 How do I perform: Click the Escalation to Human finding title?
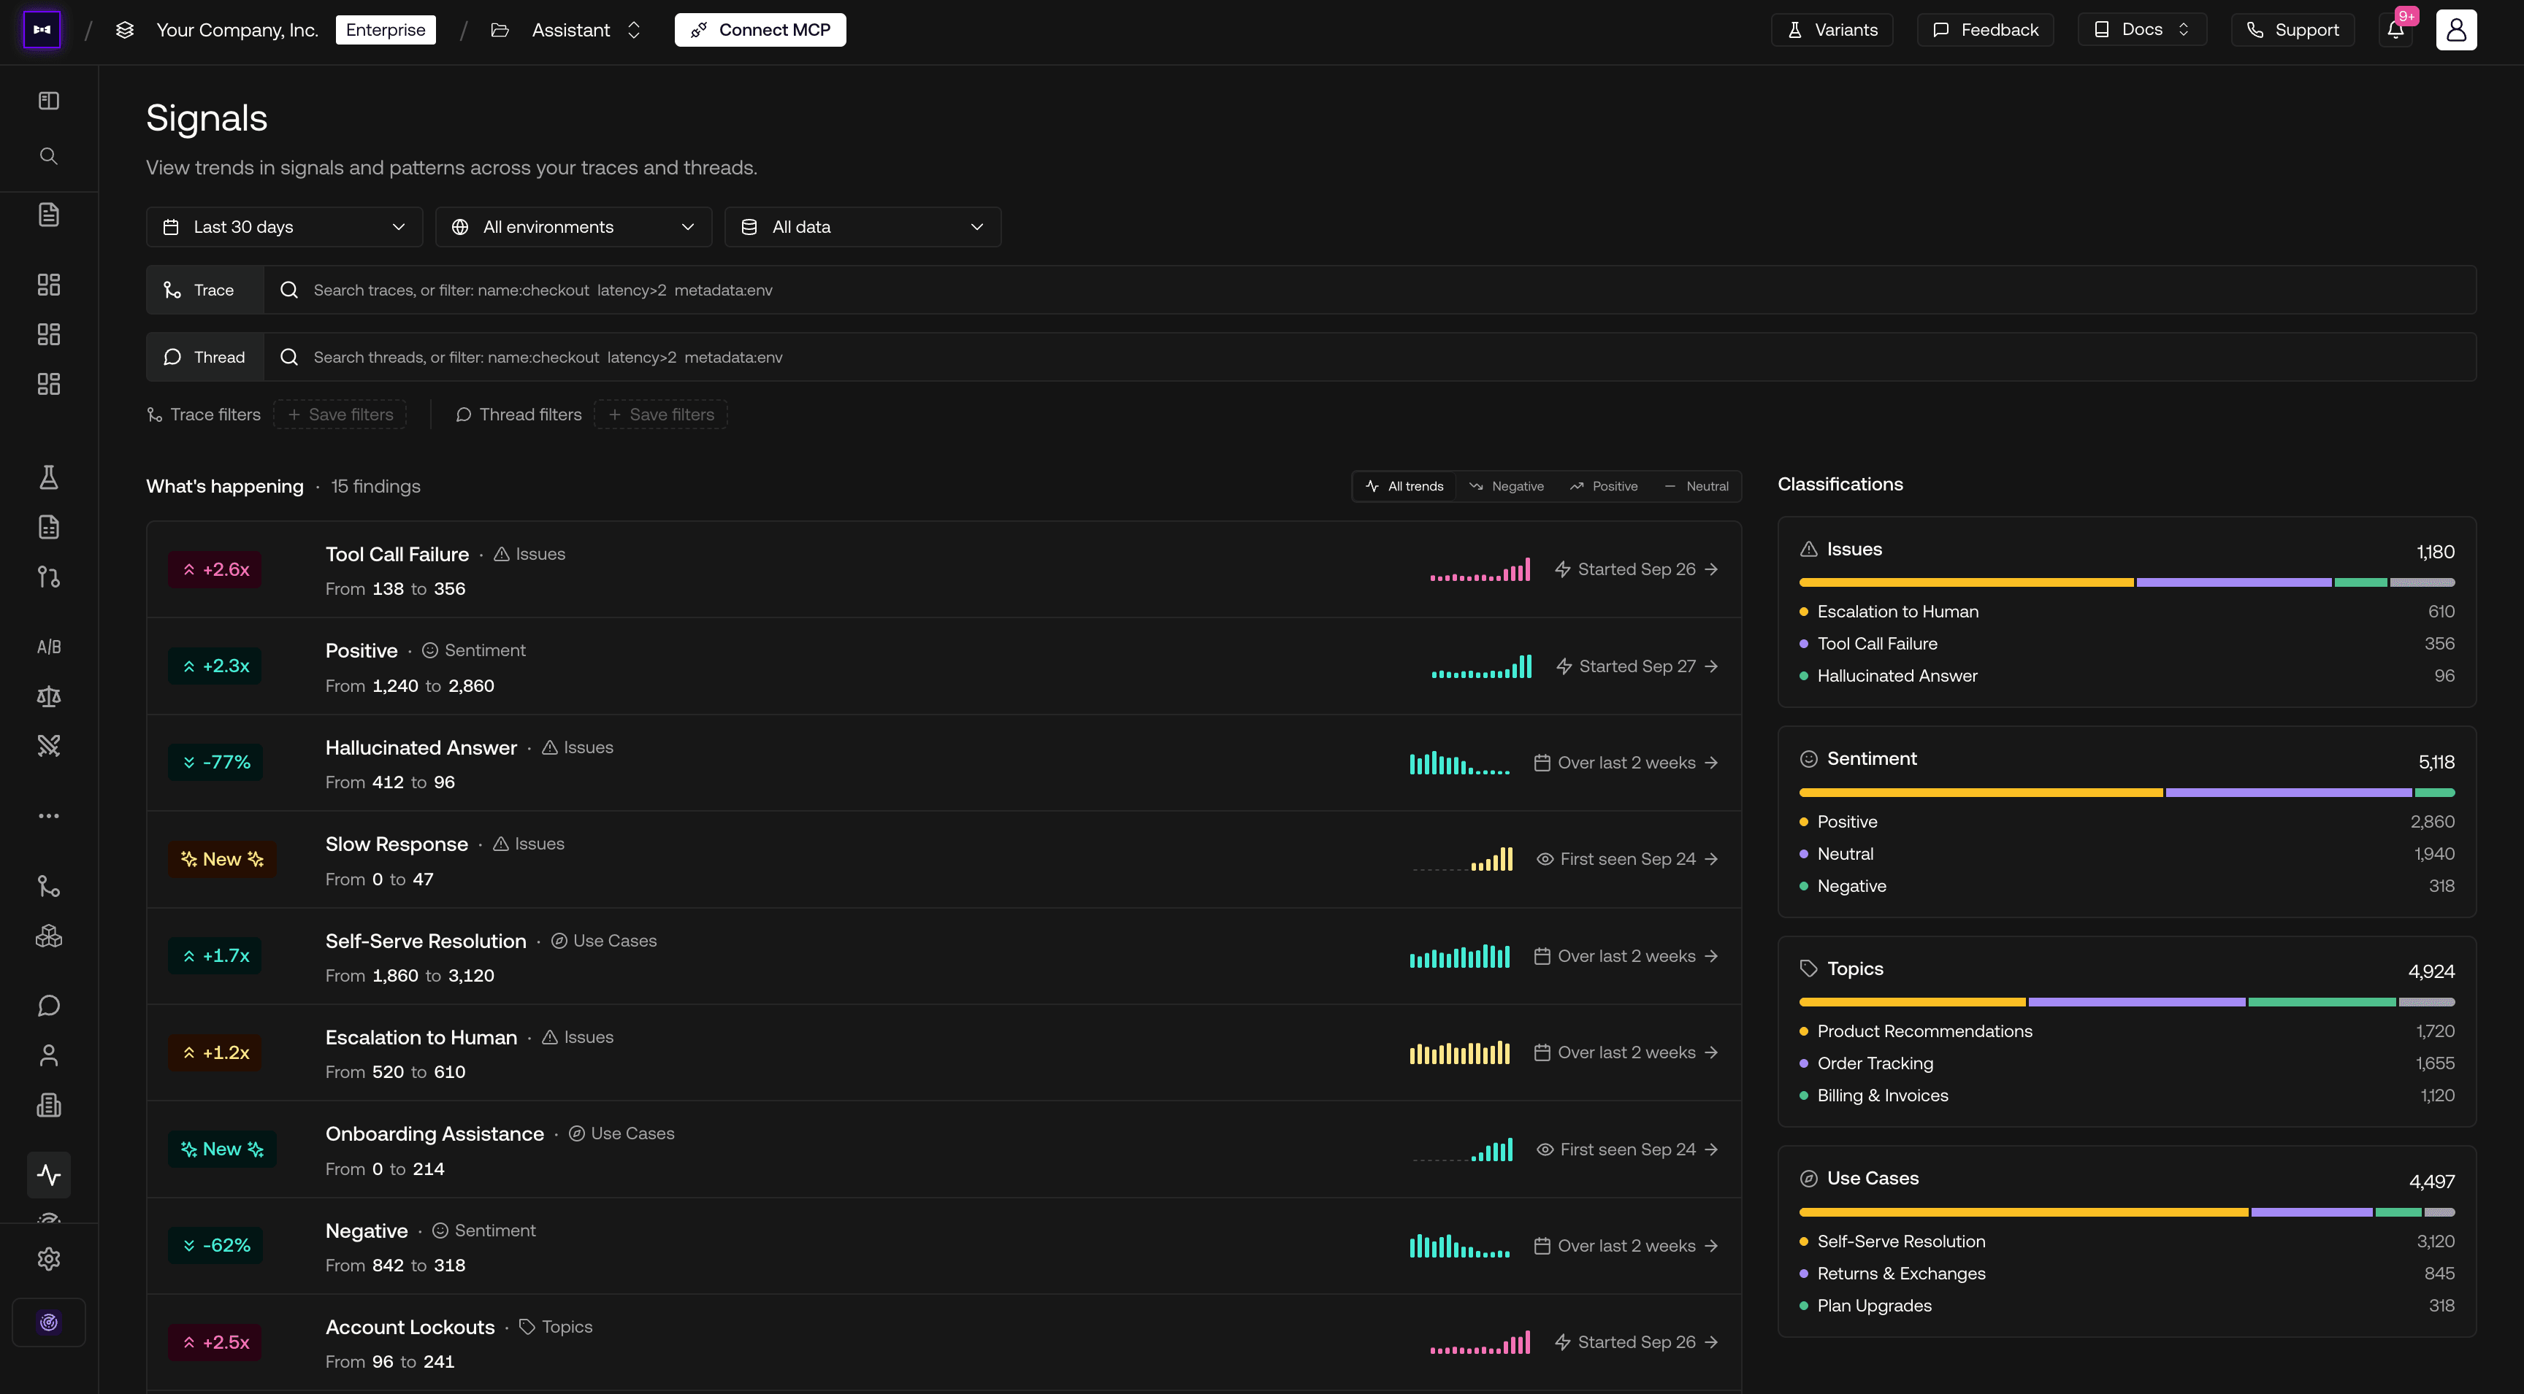(421, 1038)
